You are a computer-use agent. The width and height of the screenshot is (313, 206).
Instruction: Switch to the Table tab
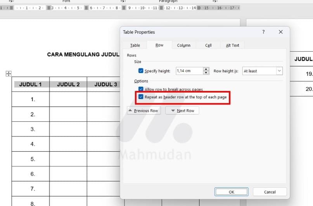135,45
